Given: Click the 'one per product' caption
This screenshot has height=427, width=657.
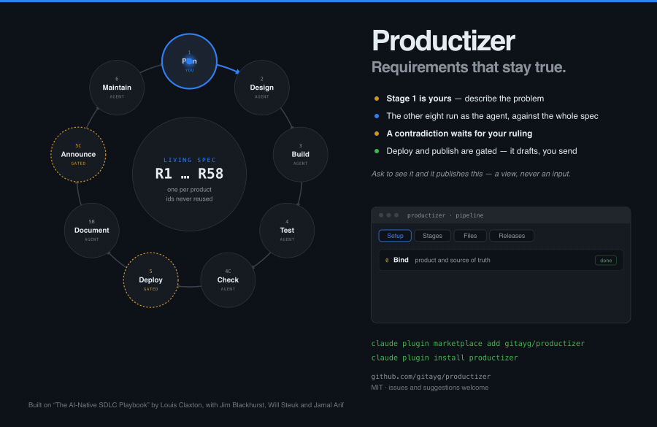Looking at the screenshot, I should (x=189, y=190).
